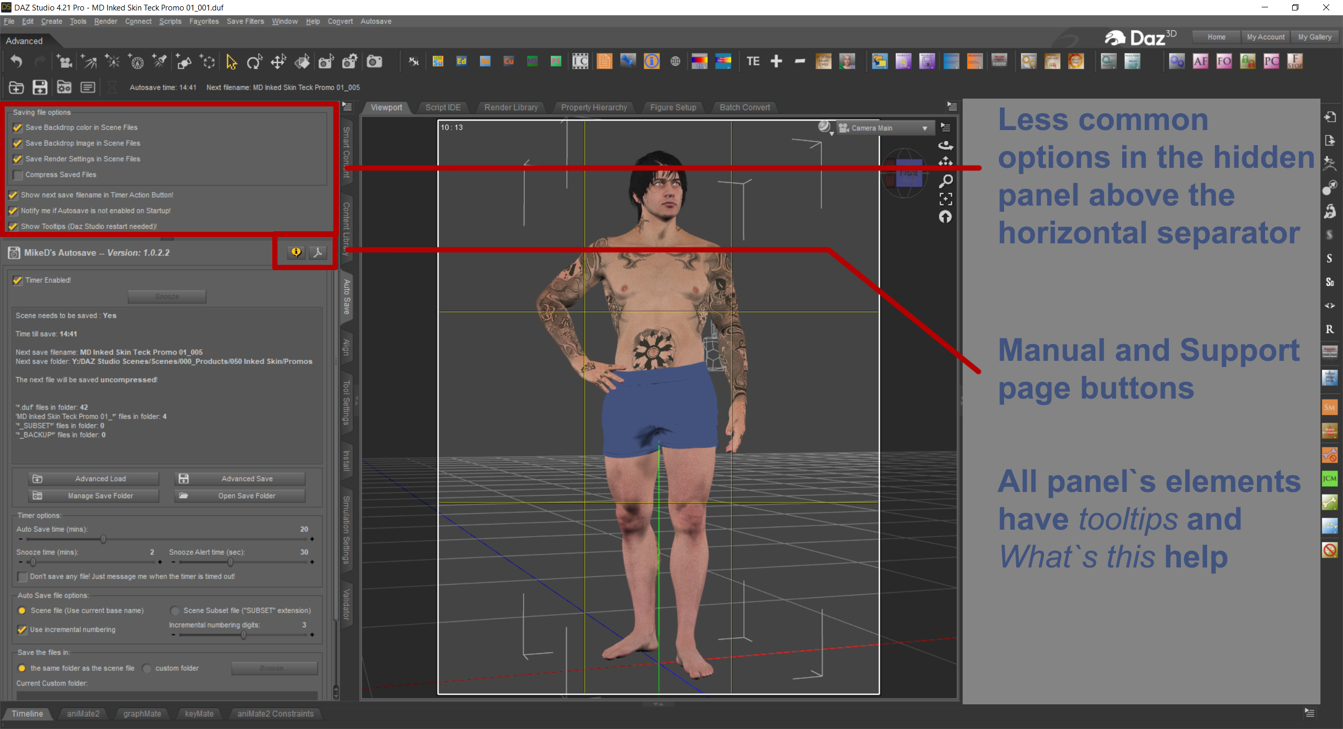The image size is (1343, 729).
Task: Open the viewport draw style sphere dropdown
Action: [825, 127]
